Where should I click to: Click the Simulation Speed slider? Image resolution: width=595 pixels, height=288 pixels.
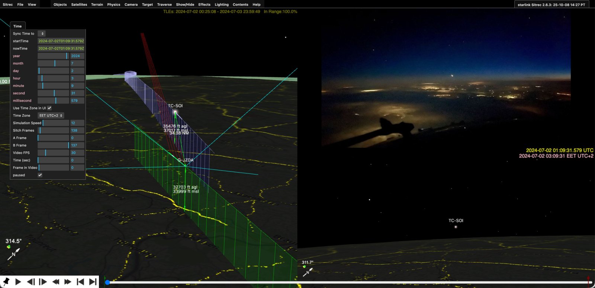point(53,123)
